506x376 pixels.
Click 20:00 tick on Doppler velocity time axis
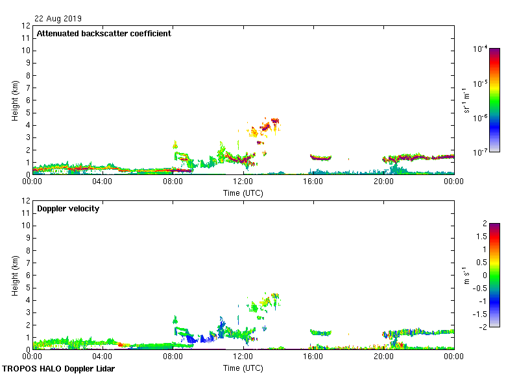point(383,357)
